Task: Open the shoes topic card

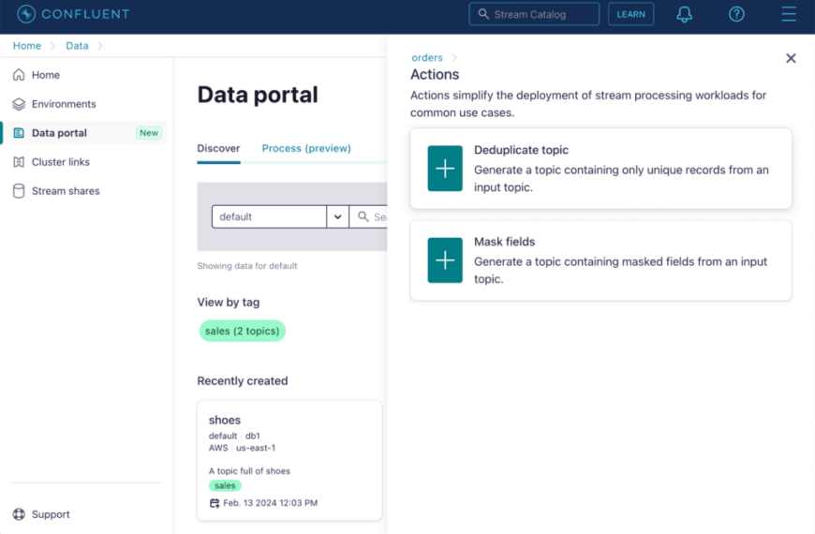Action: [289, 460]
